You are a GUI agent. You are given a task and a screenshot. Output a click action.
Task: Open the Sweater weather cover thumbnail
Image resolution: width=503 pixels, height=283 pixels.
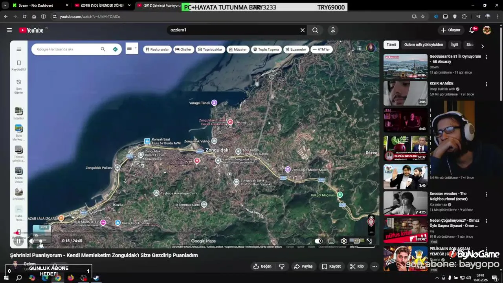point(405,203)
